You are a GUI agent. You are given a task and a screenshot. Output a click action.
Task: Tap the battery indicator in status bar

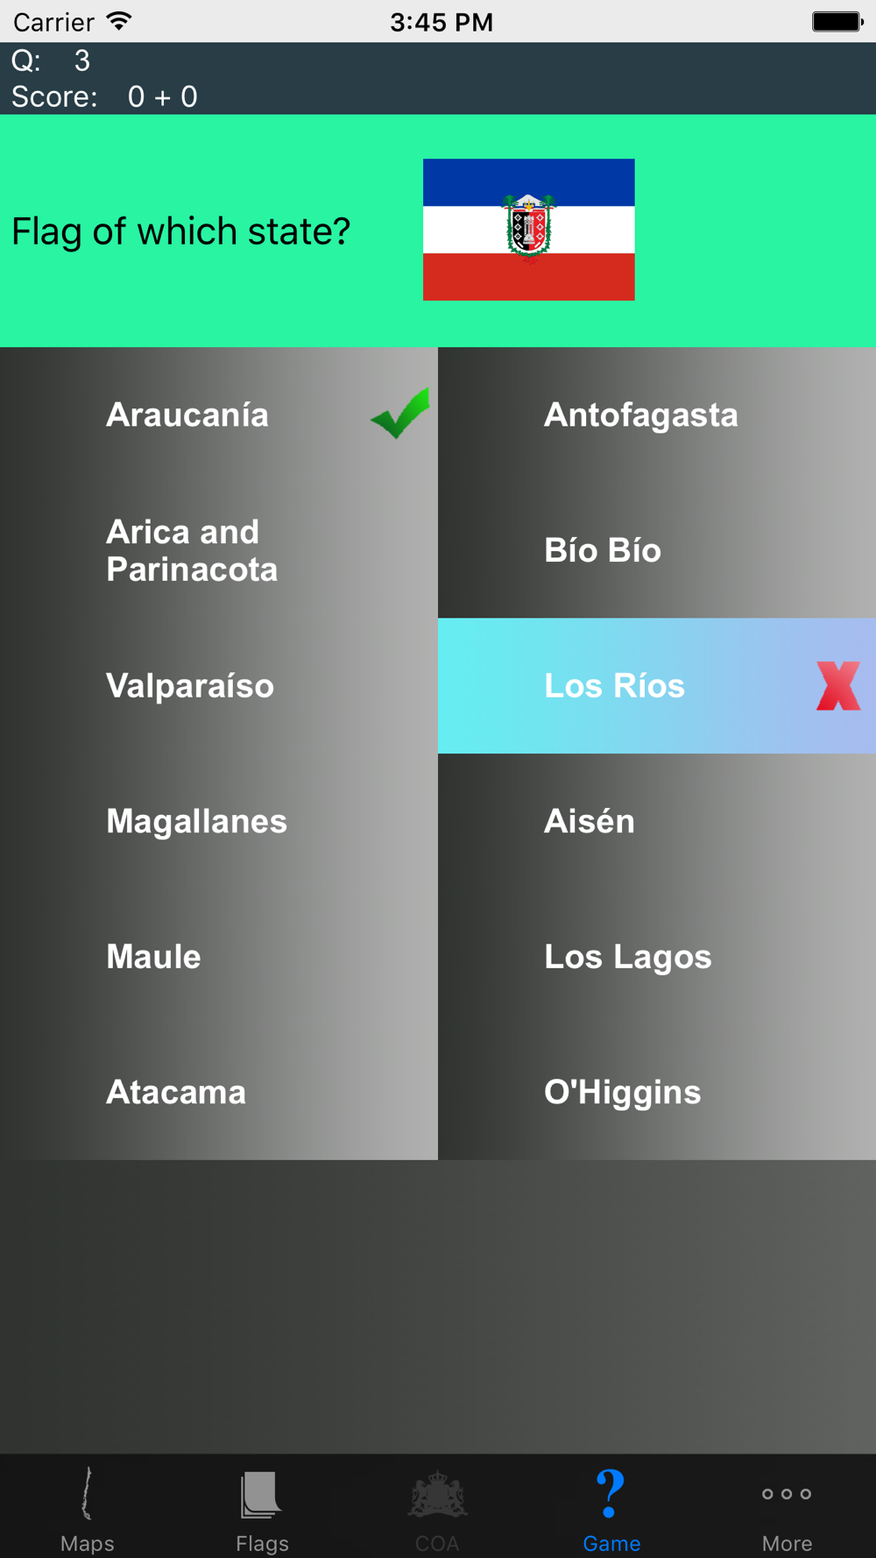coord(837,21)
